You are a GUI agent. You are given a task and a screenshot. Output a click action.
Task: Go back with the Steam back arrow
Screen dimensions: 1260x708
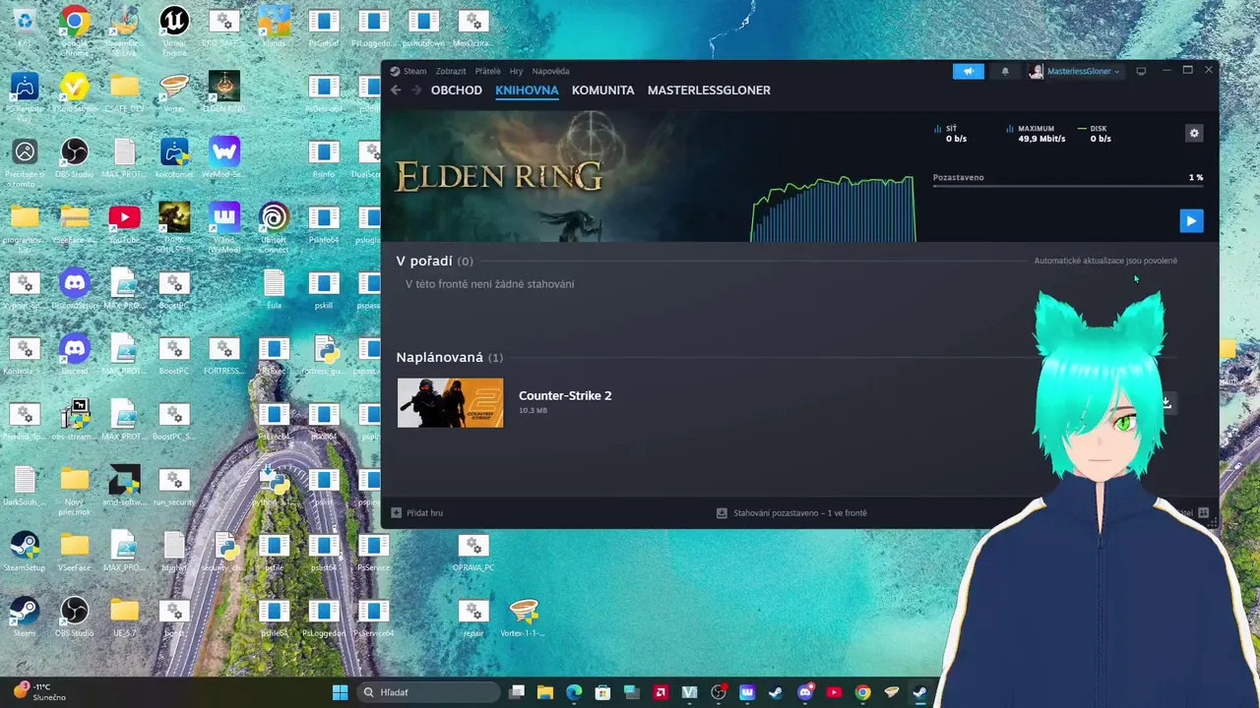coord(396,90)
